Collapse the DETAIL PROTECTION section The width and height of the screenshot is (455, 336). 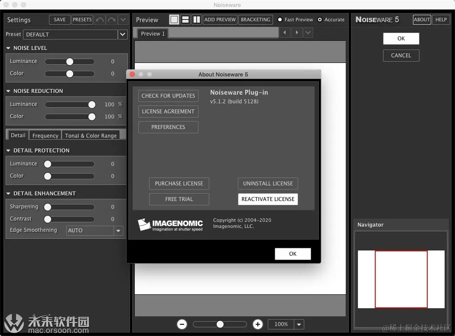pos(8,151)
